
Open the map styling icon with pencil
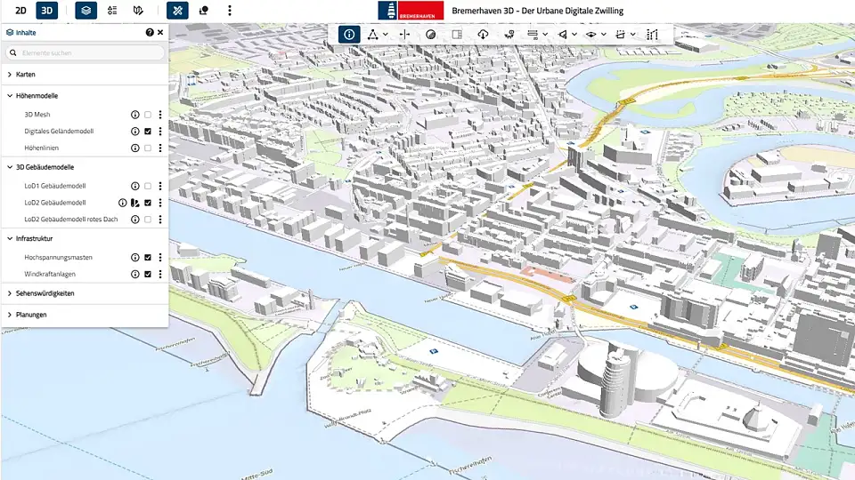pyautogui.click(x=138, y=11)
